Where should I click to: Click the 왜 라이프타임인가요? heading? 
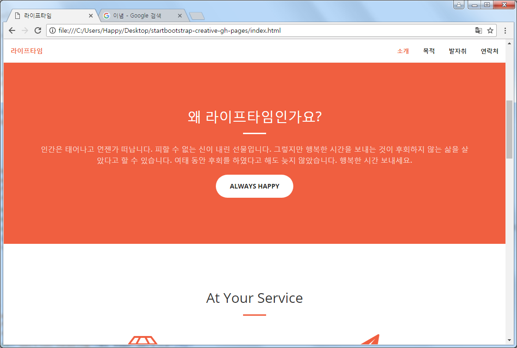(255, 117)
